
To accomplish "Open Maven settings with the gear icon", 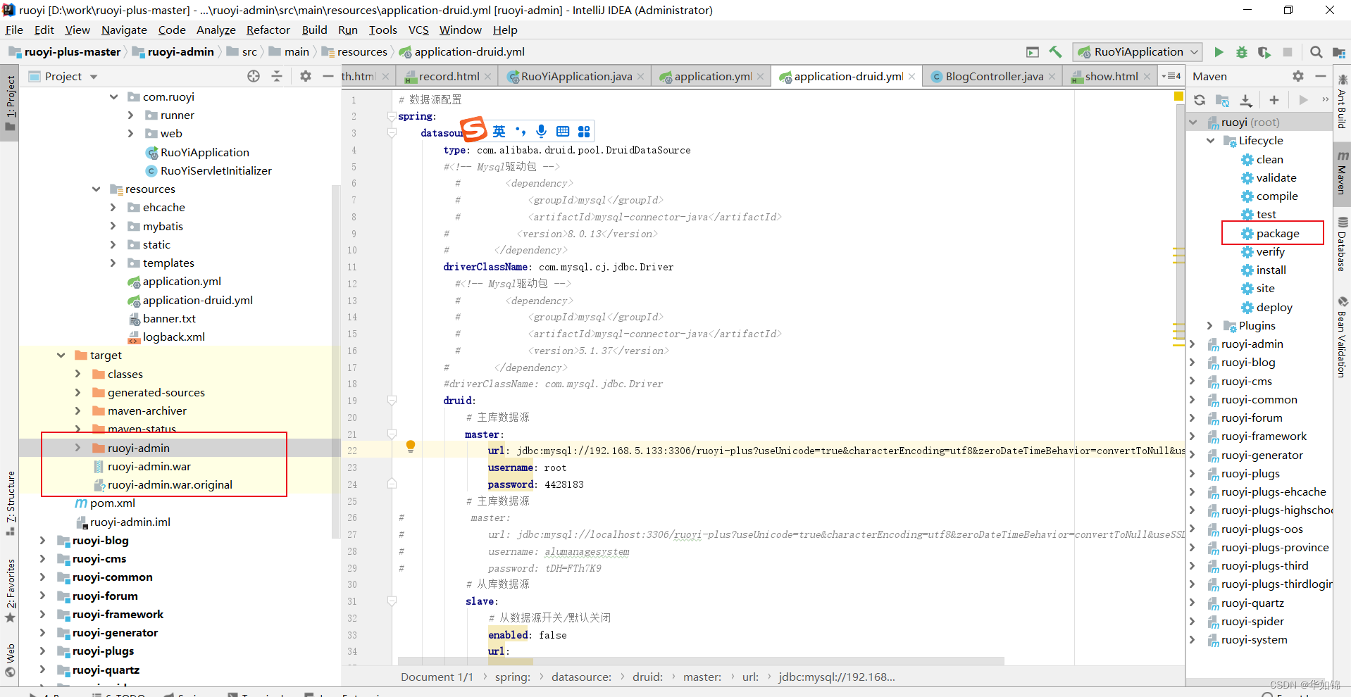I will pyautogui.click(x=1298, y=75).
